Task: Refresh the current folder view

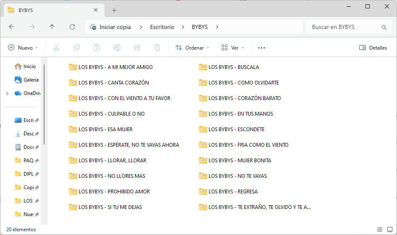Action: (72, 27)
